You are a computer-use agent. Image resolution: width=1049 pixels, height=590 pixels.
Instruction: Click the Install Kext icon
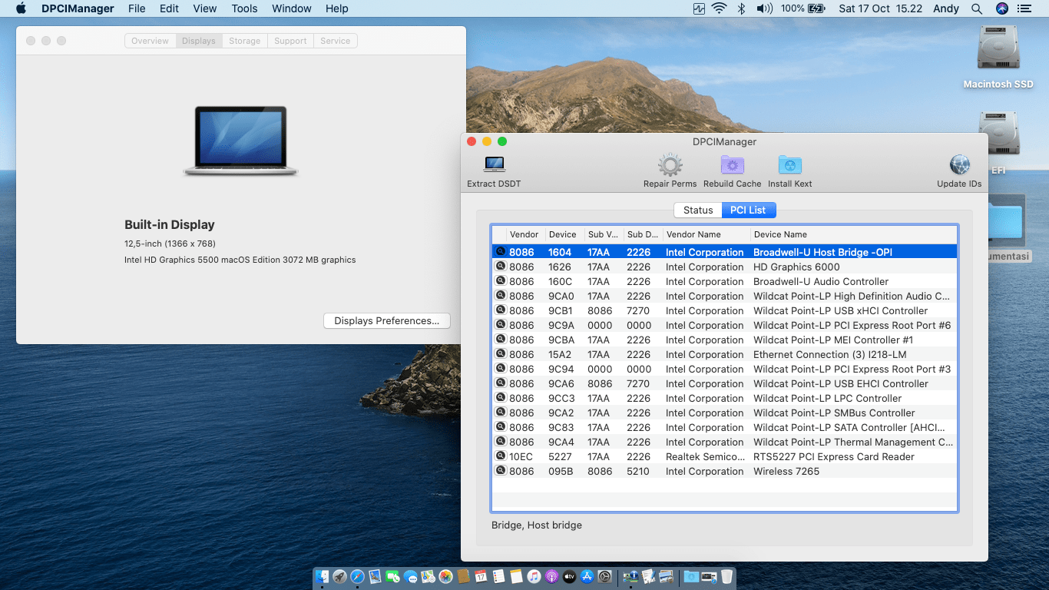tap(789, 164)
